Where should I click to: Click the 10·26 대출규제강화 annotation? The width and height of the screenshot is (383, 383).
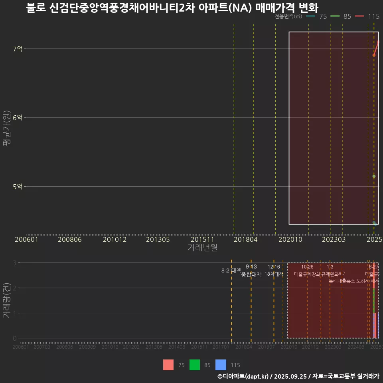pyautogui.click(x=307, y=270)
